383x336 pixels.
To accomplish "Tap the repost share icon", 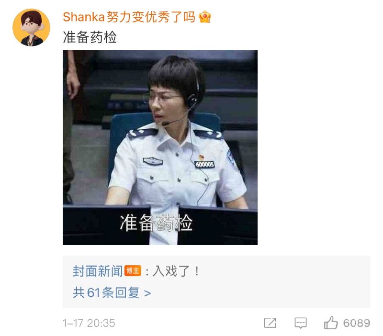I will [270, 323].
